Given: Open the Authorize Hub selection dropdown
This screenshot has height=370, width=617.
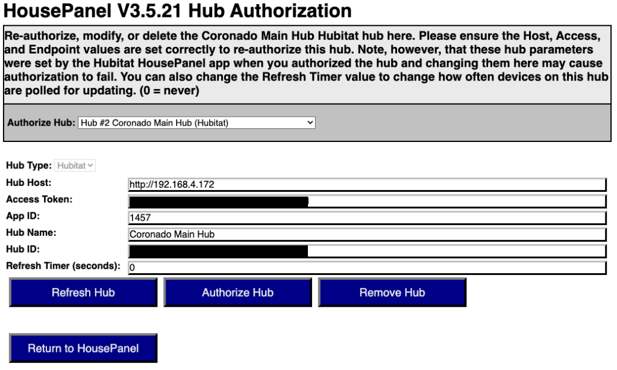Looking at the screenshot, I should pos(196,123).
